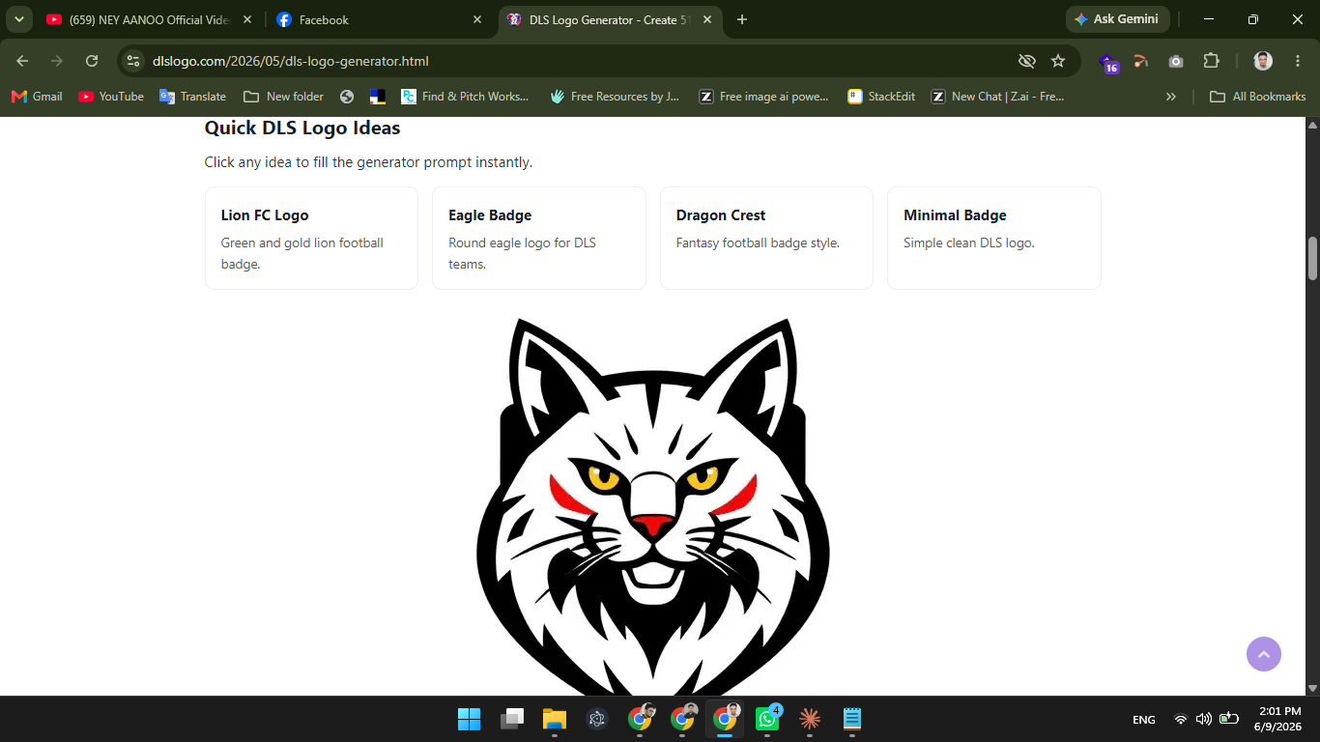Reload the dlslogo.com page

pos(92,61)
